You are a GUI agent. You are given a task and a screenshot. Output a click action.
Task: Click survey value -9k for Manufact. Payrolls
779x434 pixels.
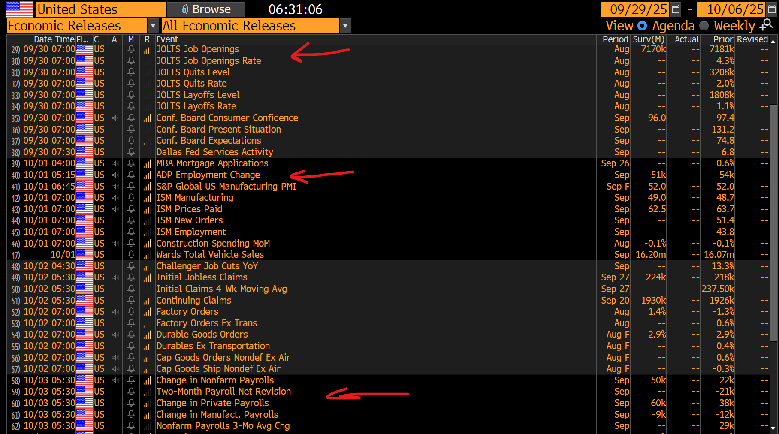pyautogui.click(x=659, y=415)
